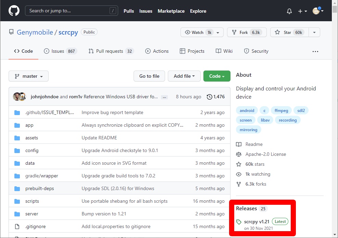Viewport: 338px width, 238px height.
Task: Click Go to file
Action: click(x=149, y=76)
